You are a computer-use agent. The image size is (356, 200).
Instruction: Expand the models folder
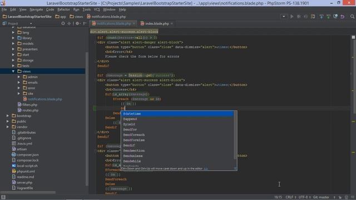pos(13,43)
